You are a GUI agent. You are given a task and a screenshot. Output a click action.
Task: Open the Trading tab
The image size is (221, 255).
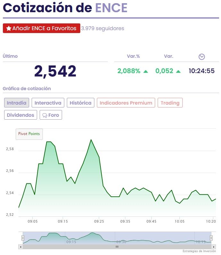tap(170, 103)
